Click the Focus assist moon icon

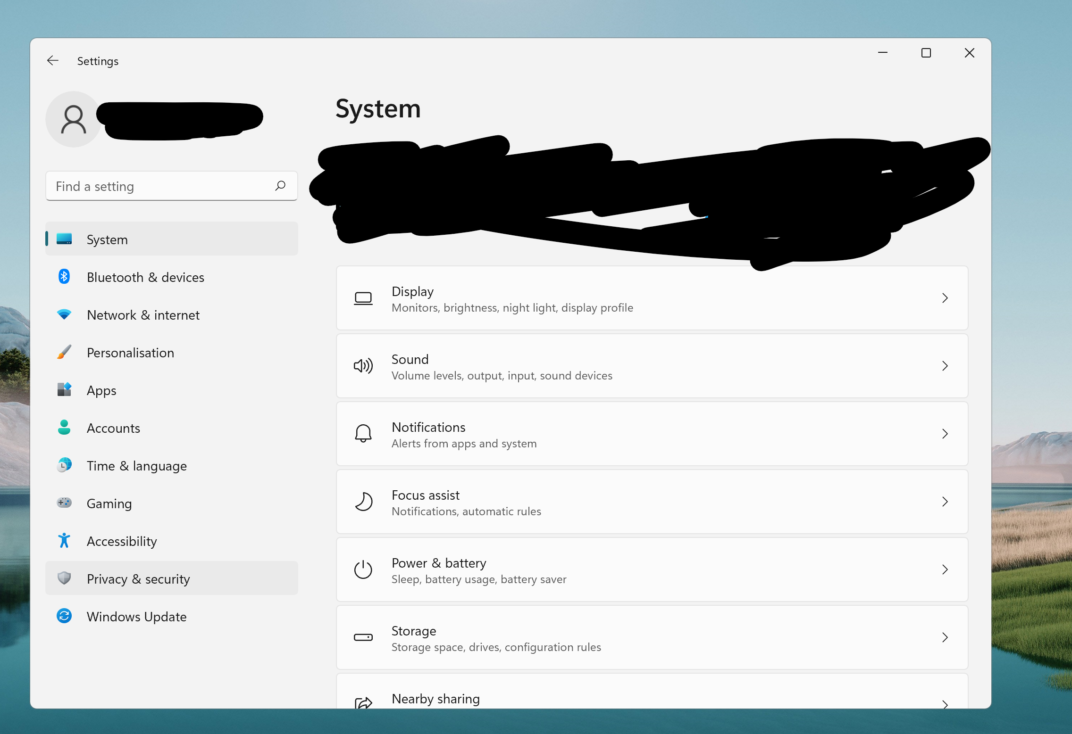(x=363, y=501)
